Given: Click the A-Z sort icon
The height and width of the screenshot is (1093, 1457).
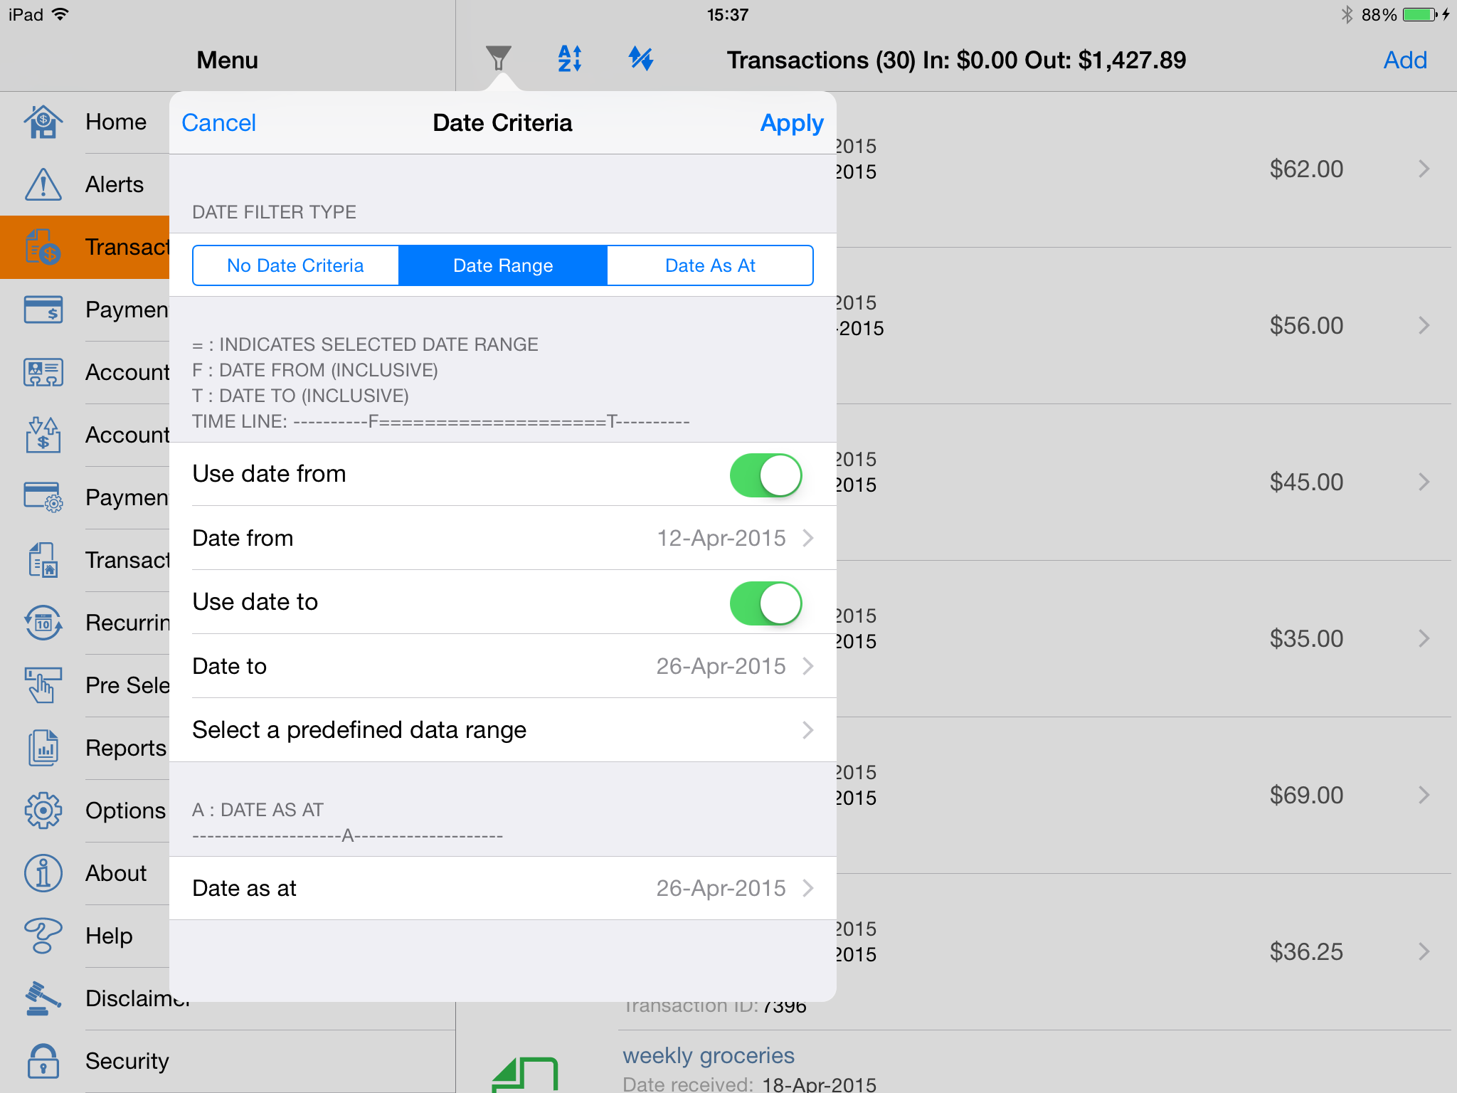Looking at the screenshot, I should point(570,58).
